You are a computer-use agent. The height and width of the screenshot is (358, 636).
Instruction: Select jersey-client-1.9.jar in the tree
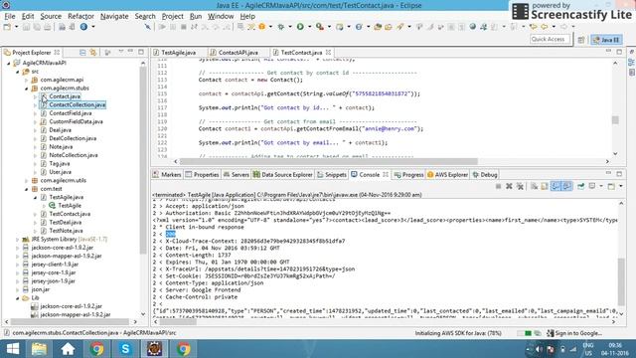coord(55,265)
